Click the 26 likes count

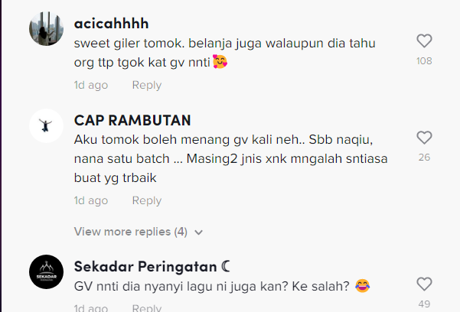(424, 158)
